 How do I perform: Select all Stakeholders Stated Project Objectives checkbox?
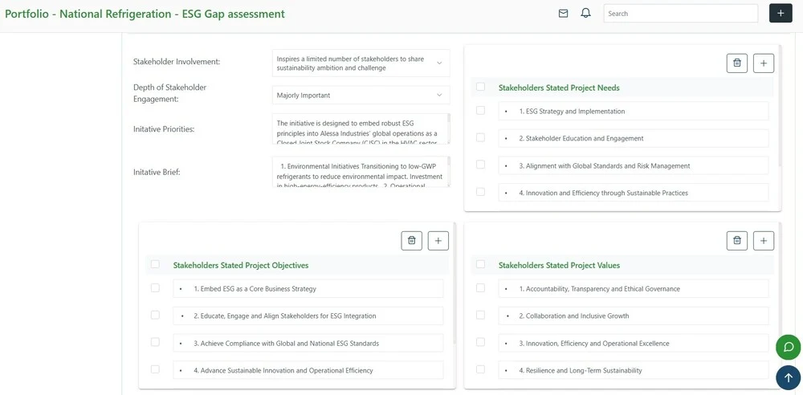pyautogui.click(x=155, y=264)
